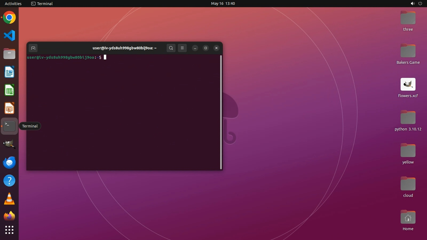Screen dimensions: 427x240
Task: Launch LibreOffice Writer from dock
Action: [x=9, y=72]
